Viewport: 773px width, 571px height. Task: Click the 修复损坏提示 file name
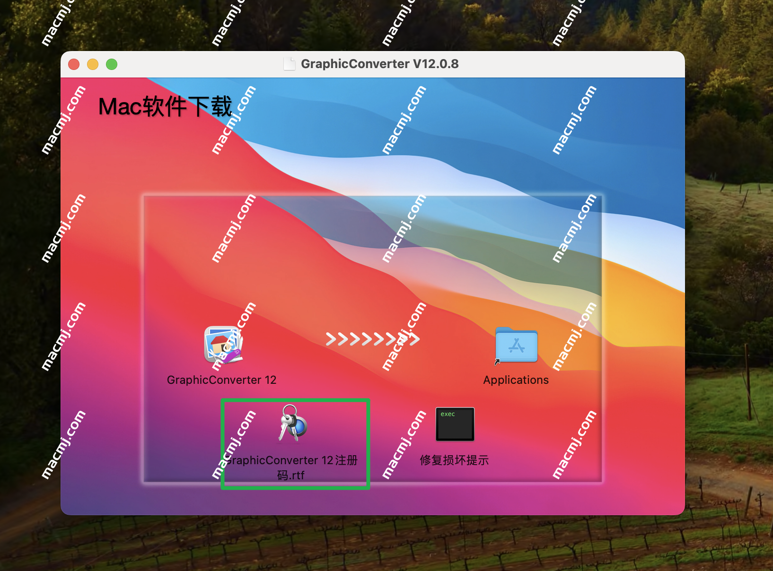coord(454,460)
